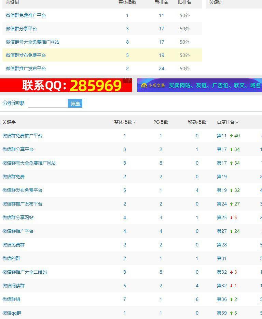Open 微信群免费推广平台 link in top table
The width and height of the screenshot is (262, 319).
[x=26, y=15]
